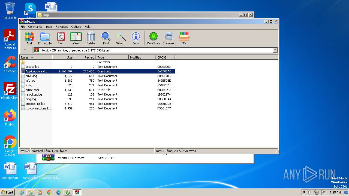Show archive Info
The width and height of the screenshot is (349, 196).
tap(136, 38)
